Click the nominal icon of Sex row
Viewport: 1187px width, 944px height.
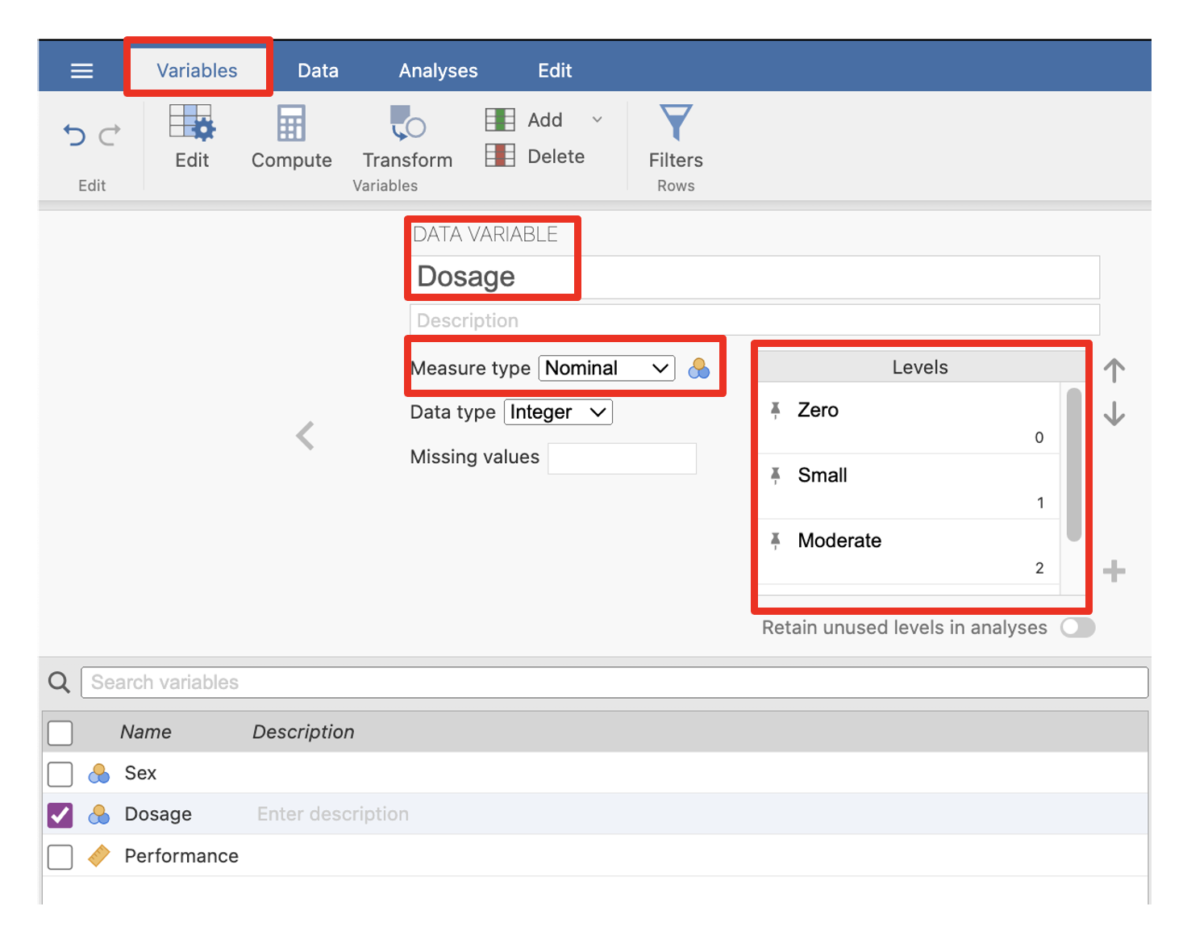pos(99,774)
